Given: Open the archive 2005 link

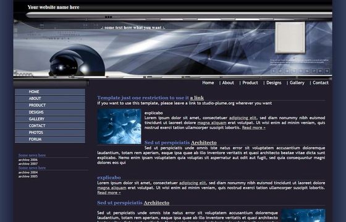Looking at the screenshot, I should [x=28, y=176].
